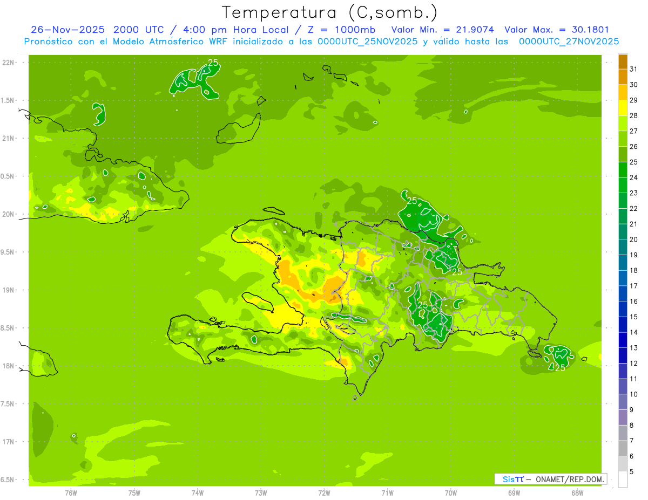648x500 pixels.
Task: Click the "17N" latitude axis label
Action: tap(9, 442)
